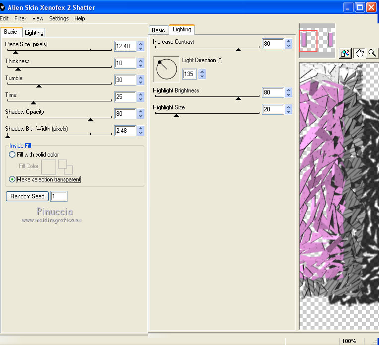Viewport: 379px width, 345px height.
Task: Decrease Tumble with down arrow
Action: (x=141, y=83)
